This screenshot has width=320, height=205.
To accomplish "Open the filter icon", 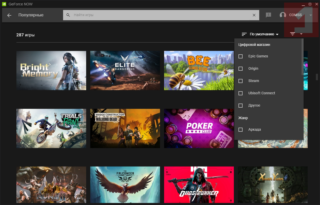I will tap(293, 34).
